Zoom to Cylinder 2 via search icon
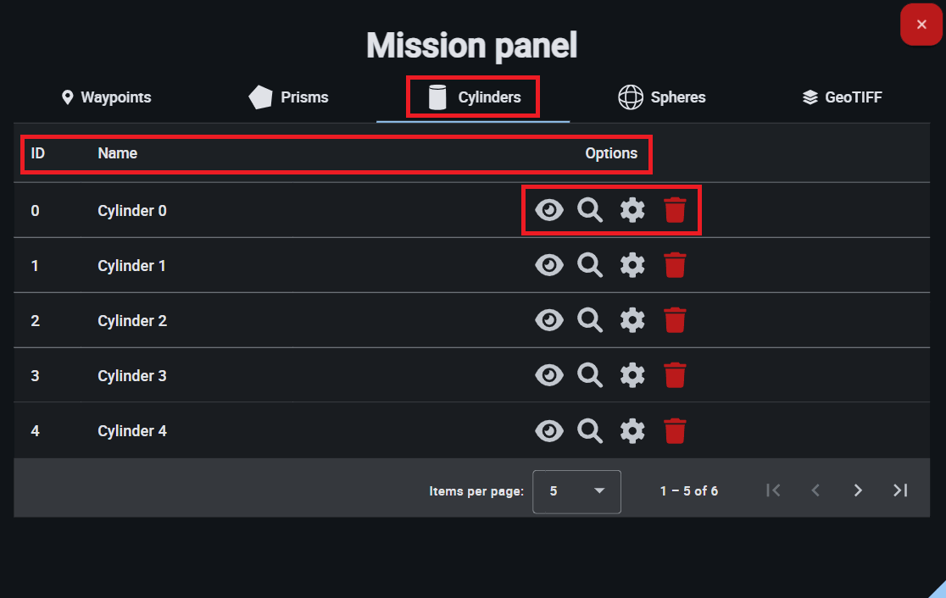This screenshot has width=946, height=598. point(590,320)
